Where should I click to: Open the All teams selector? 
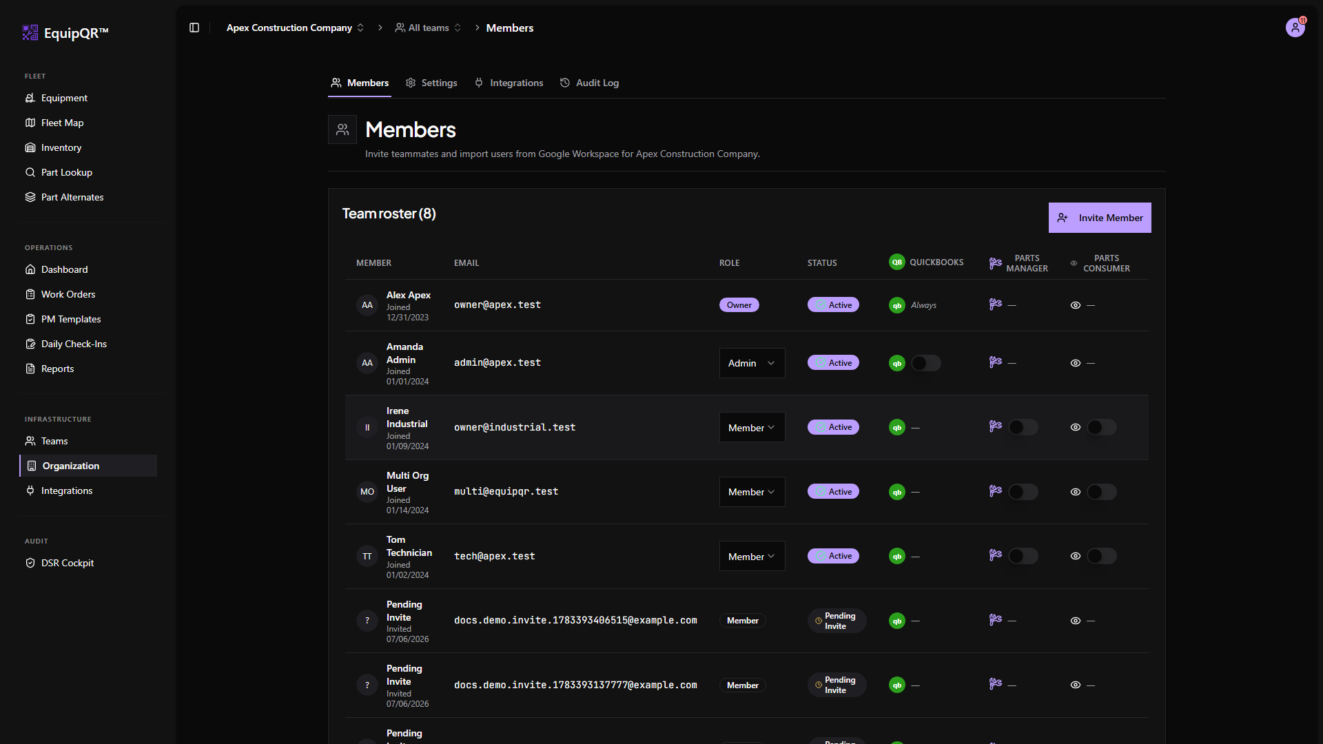click(x=428, y=28)
